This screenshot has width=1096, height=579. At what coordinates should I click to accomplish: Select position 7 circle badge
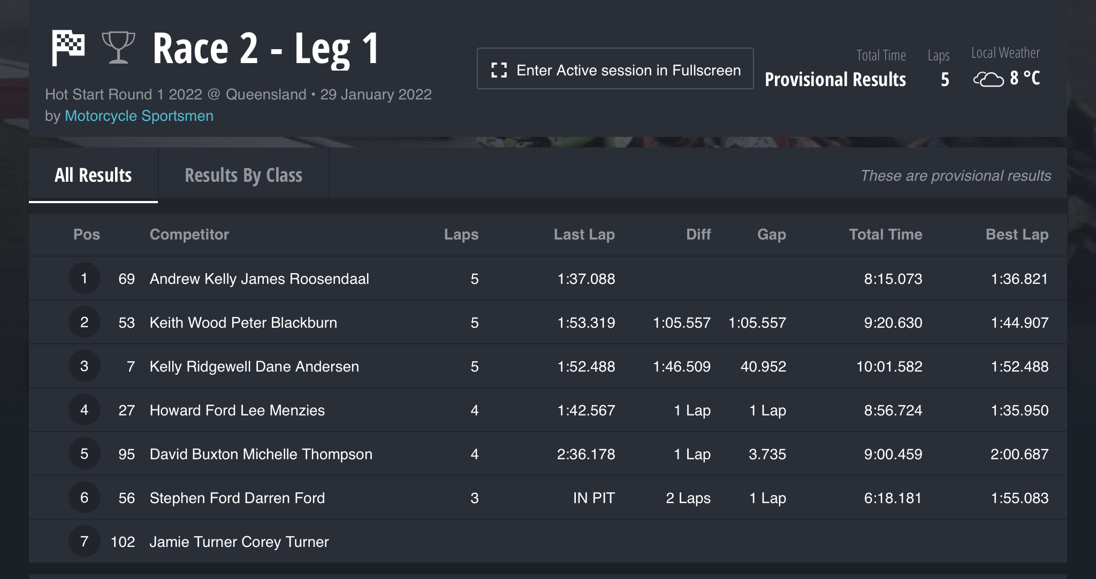pyautogui.click(x=84, y=541)
